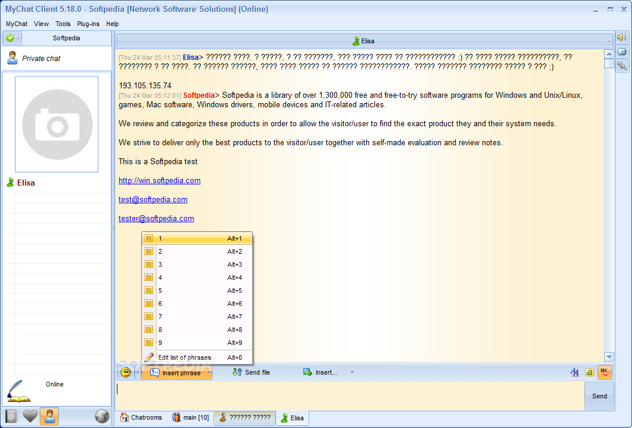
Task: Click the Softpedia sender name in red
Action: tap(199, 95)
